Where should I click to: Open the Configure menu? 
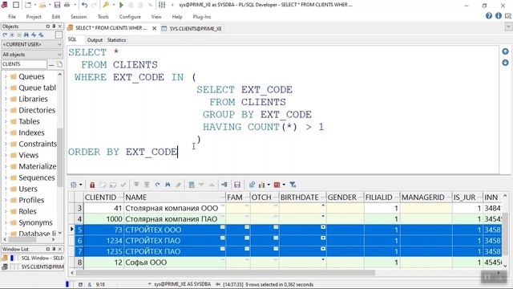(x=130, y=17)
